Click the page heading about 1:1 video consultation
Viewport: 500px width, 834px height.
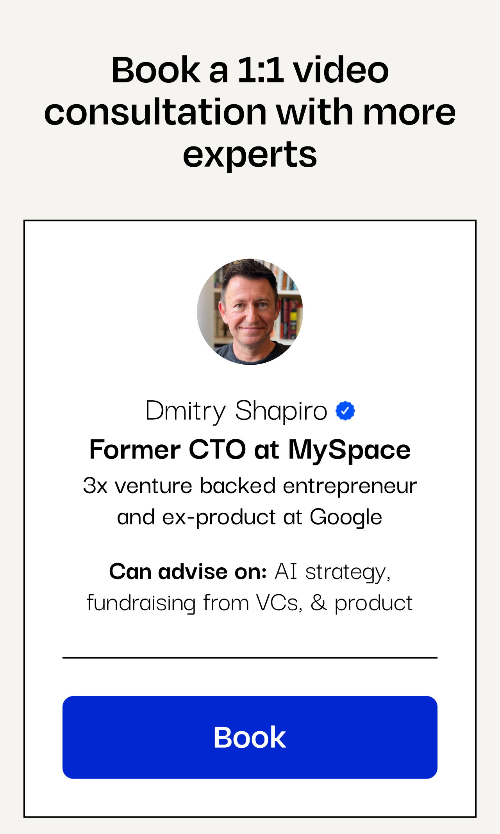pyautogui.click(x=250, y=112)
